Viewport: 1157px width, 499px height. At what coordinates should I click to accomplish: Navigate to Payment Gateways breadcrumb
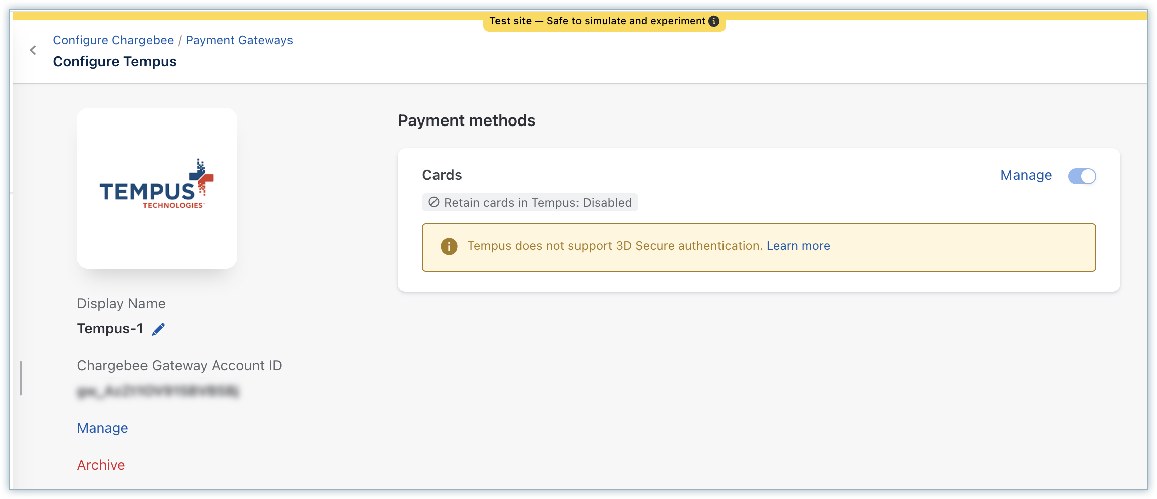pos(239,40)
